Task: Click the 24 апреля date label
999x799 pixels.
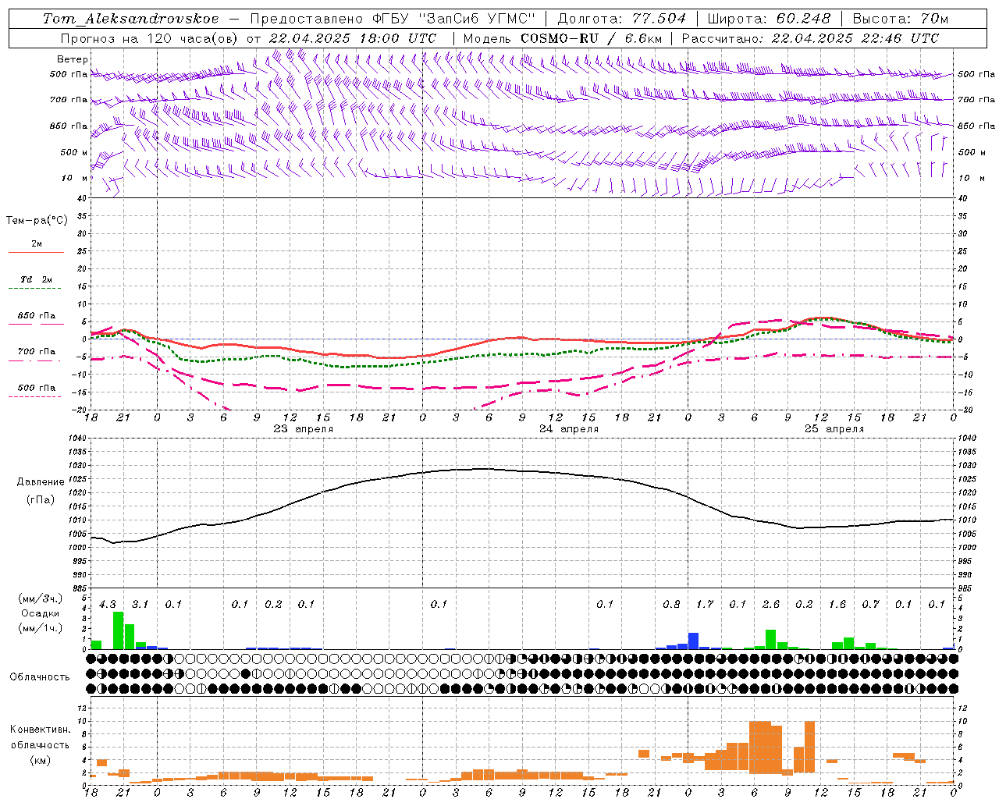Action: pyautogui.click(x=569, y=429)
